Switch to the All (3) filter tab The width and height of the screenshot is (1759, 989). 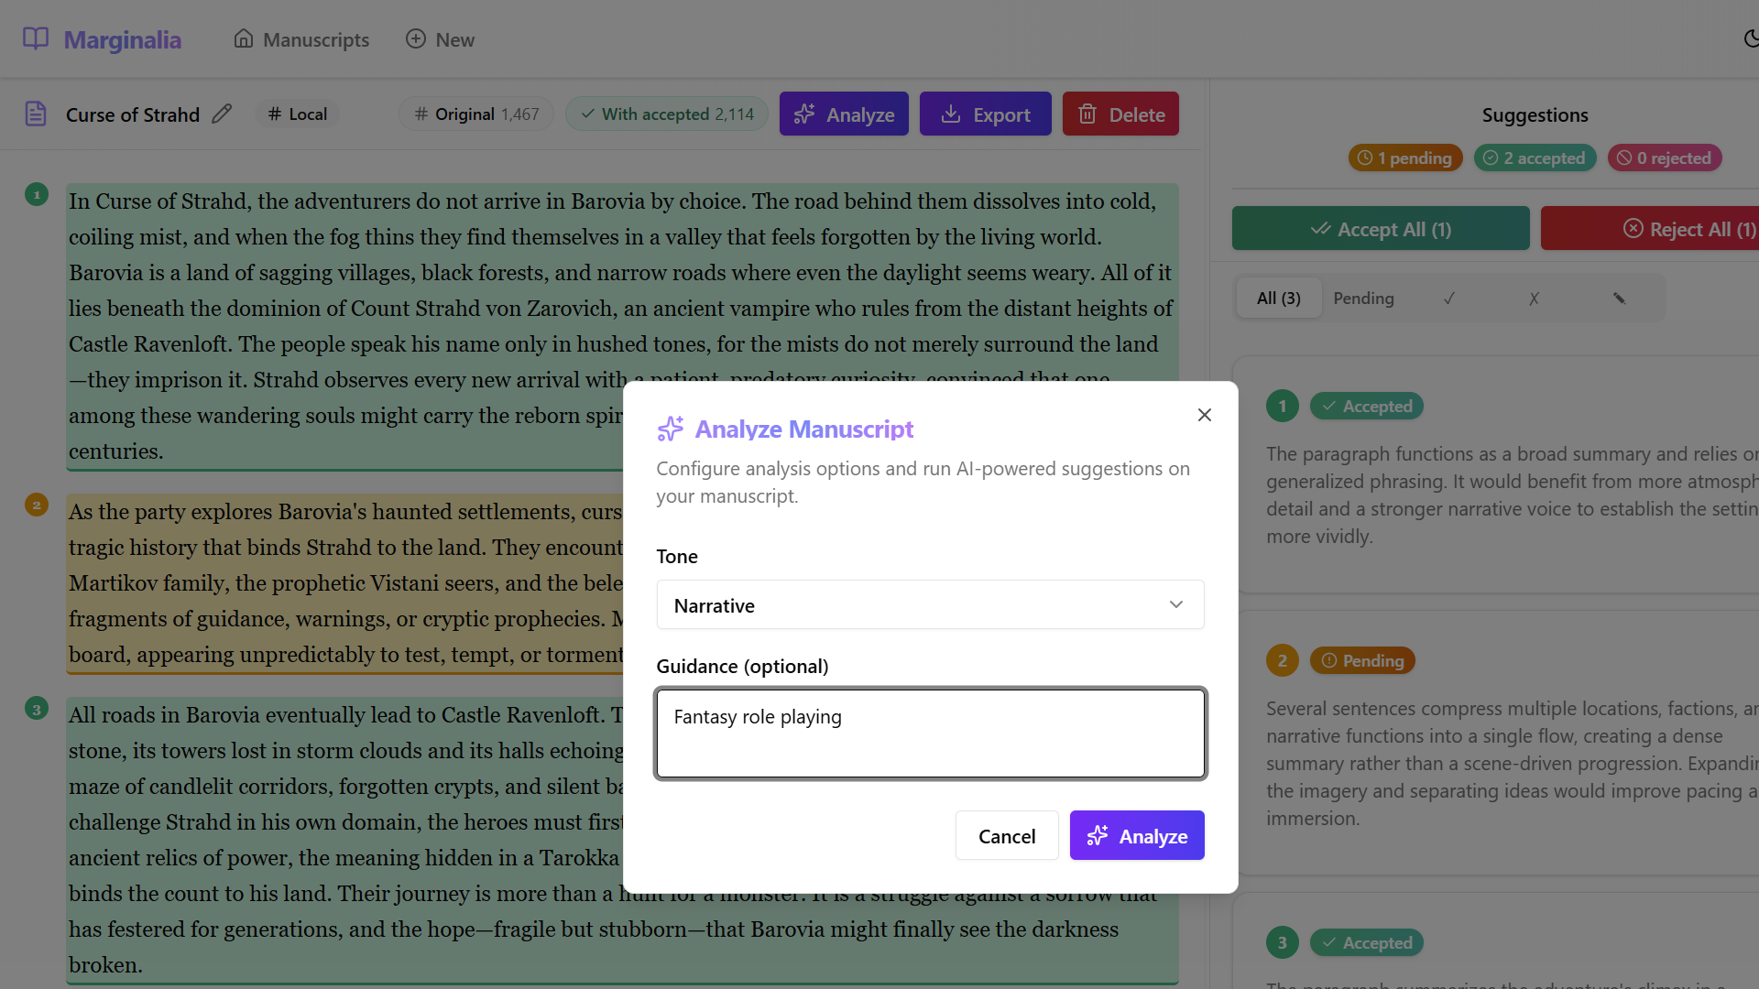(1279, 299)
